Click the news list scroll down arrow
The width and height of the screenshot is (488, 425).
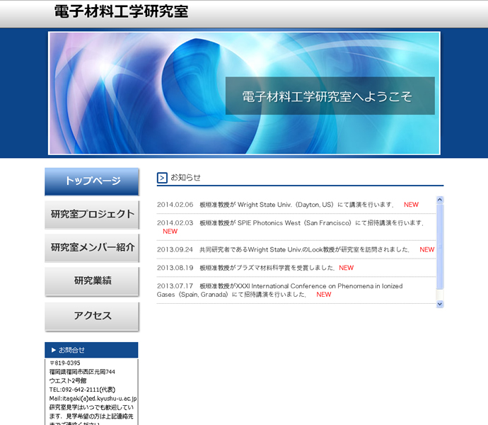(440, 304)
